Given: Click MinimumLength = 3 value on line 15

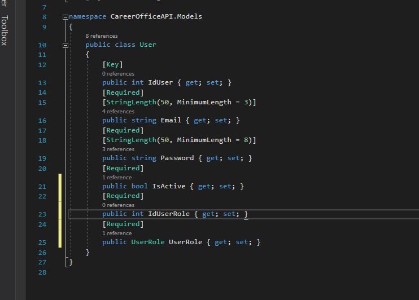Looking at the screenshot, I should 212,102.
